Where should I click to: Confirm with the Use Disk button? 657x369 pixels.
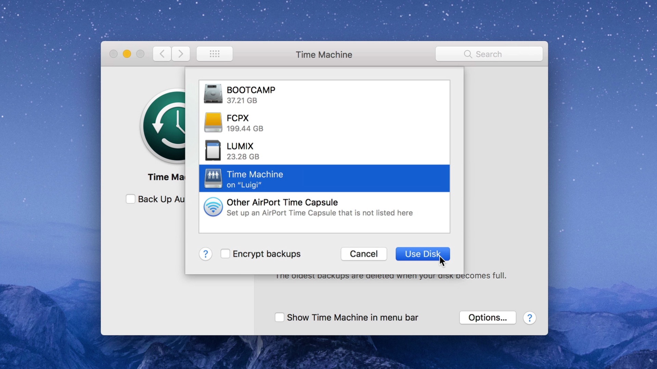point(423,254)
